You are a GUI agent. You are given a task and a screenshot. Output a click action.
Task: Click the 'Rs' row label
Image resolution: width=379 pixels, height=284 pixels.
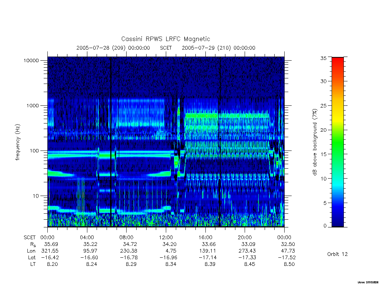coord(33,245)
